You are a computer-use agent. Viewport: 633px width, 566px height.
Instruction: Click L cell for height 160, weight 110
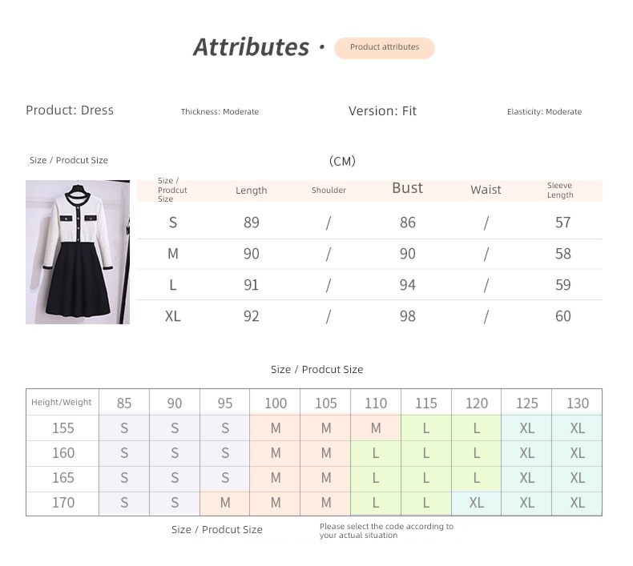click(x=376, y=453)
